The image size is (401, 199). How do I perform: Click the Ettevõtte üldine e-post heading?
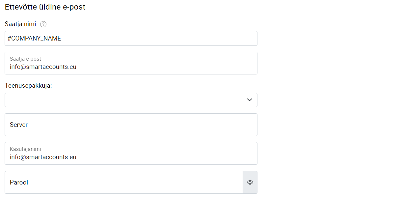[x=45, y=7]
